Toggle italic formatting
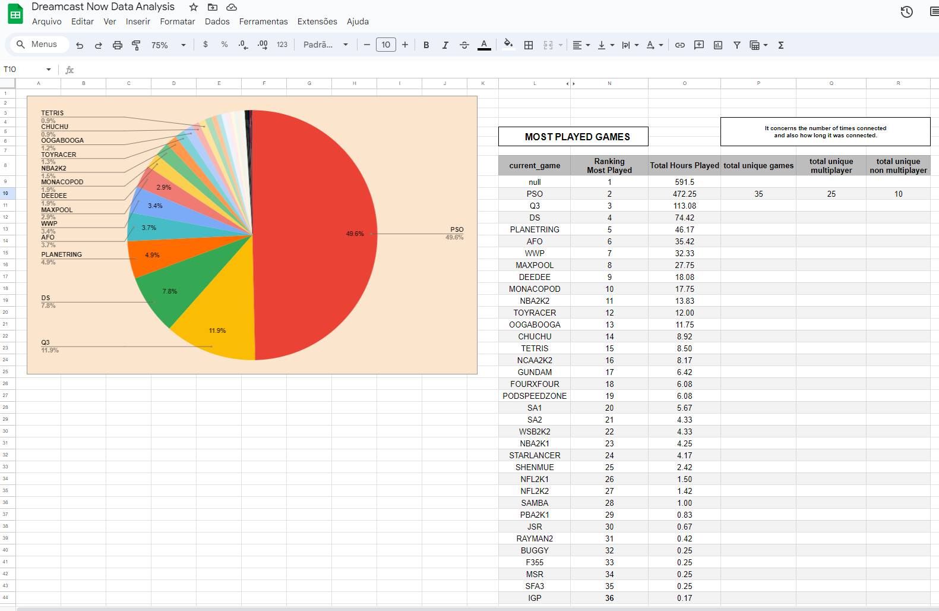Image resolution: width=939 pixels, height=611 pixels. coord(445,45)
